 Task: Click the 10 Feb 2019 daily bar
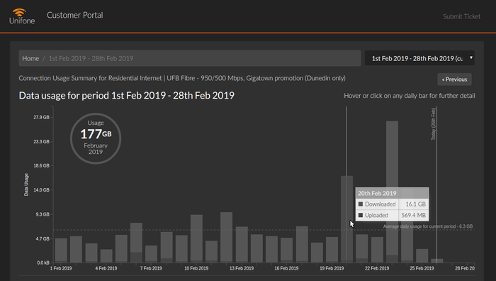coord(196,238)
